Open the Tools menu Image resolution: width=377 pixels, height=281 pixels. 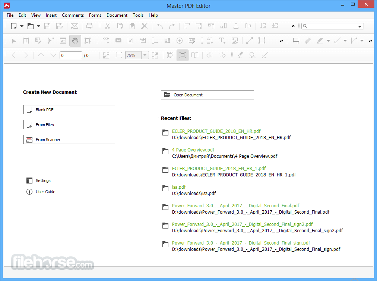tap(138, 15)
